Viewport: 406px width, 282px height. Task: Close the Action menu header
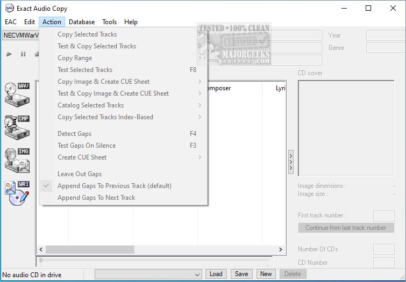[52, 22]
